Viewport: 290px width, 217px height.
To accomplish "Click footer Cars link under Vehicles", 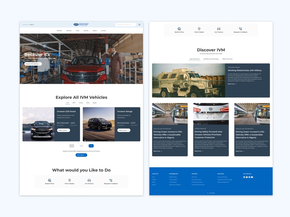I will [153, 177].
